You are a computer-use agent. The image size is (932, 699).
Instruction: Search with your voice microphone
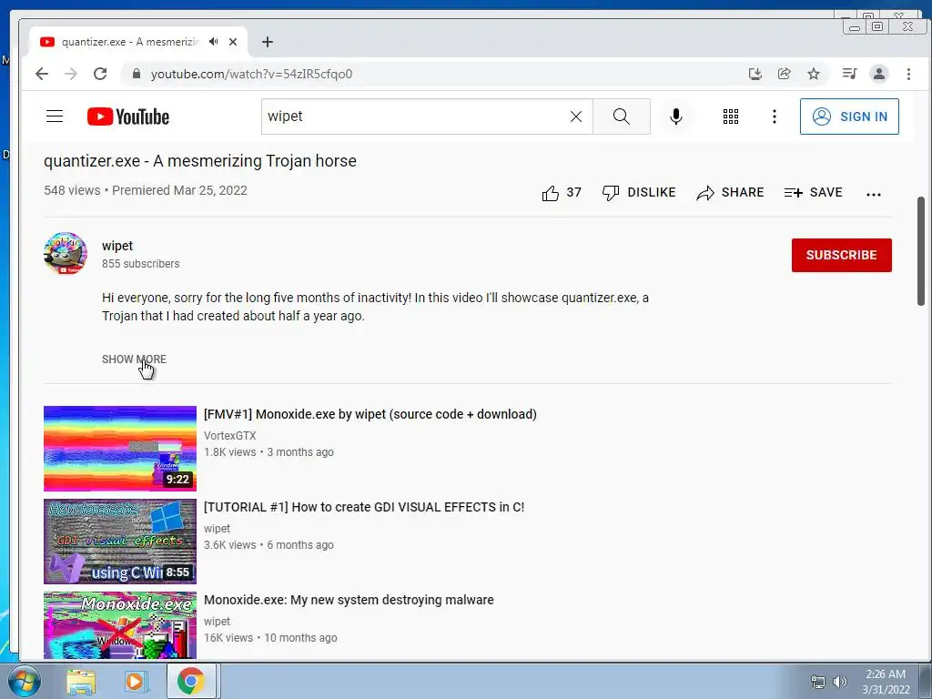(676, 116)
